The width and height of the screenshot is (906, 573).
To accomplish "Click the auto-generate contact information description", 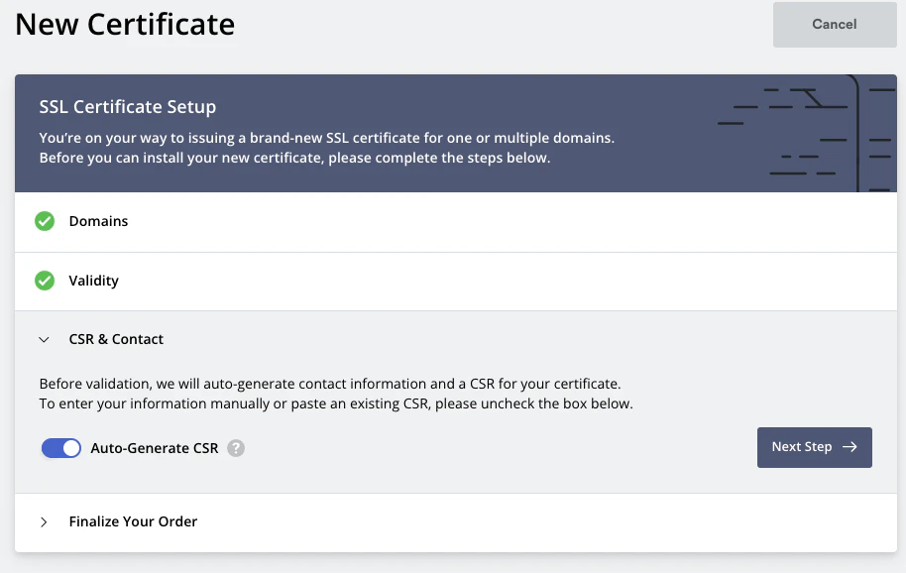I will [329, 383].
